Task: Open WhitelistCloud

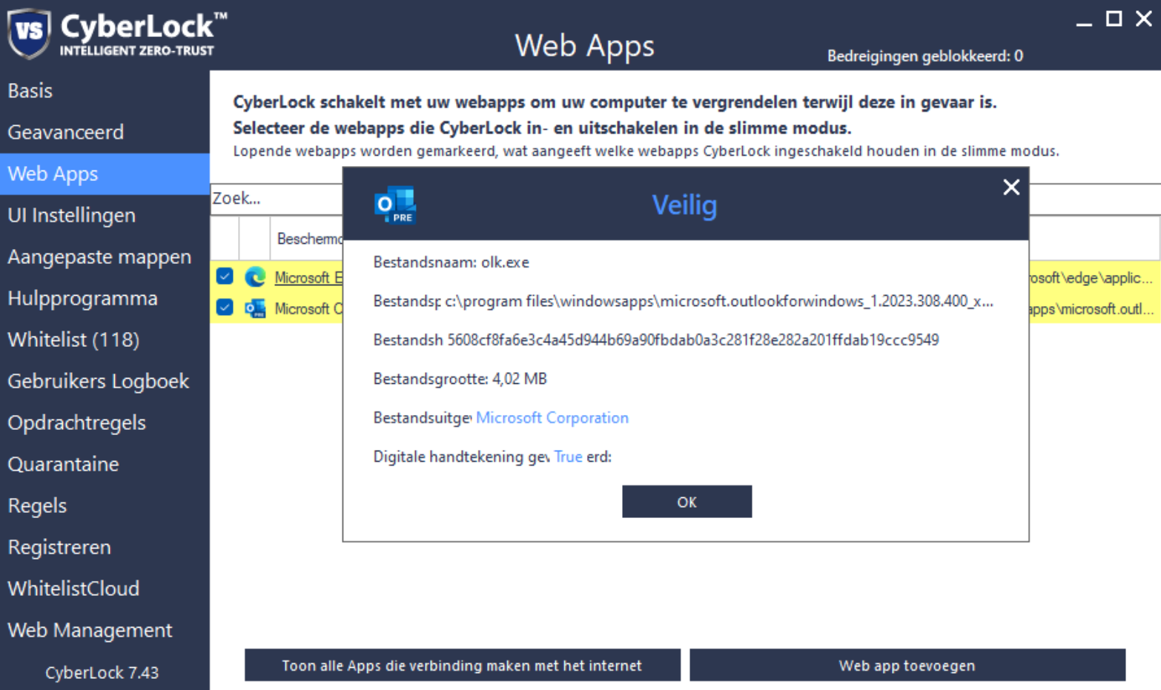Action: pos(105,588)
